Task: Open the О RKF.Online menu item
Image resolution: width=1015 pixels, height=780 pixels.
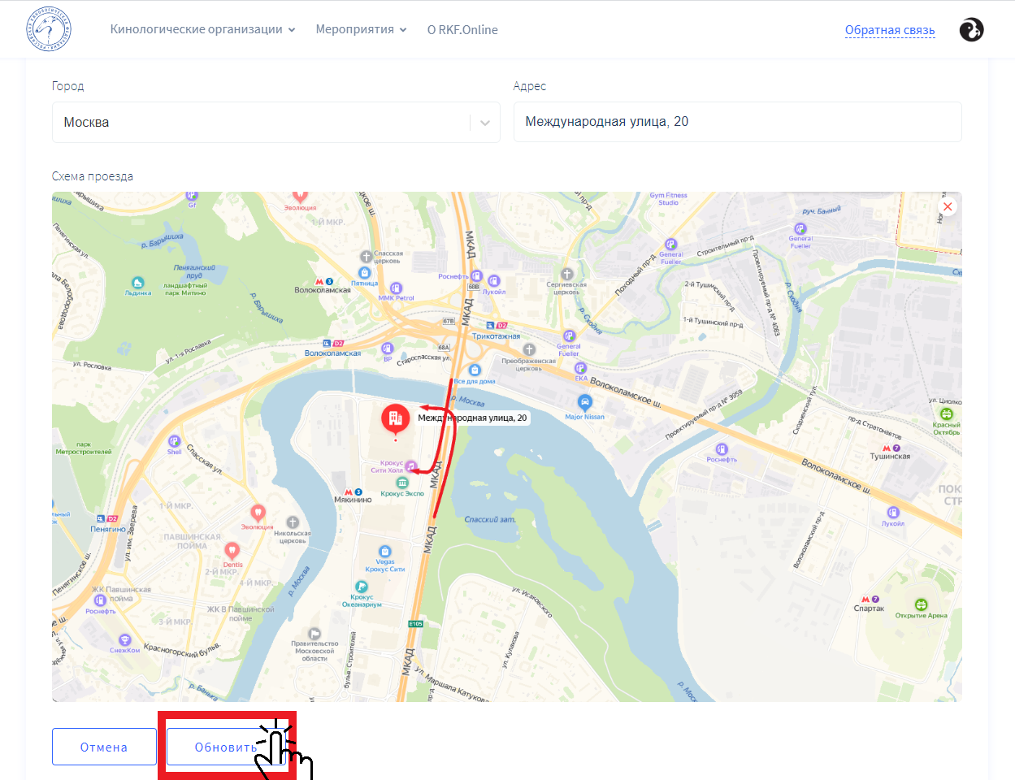Action: [x=462, y=29]
